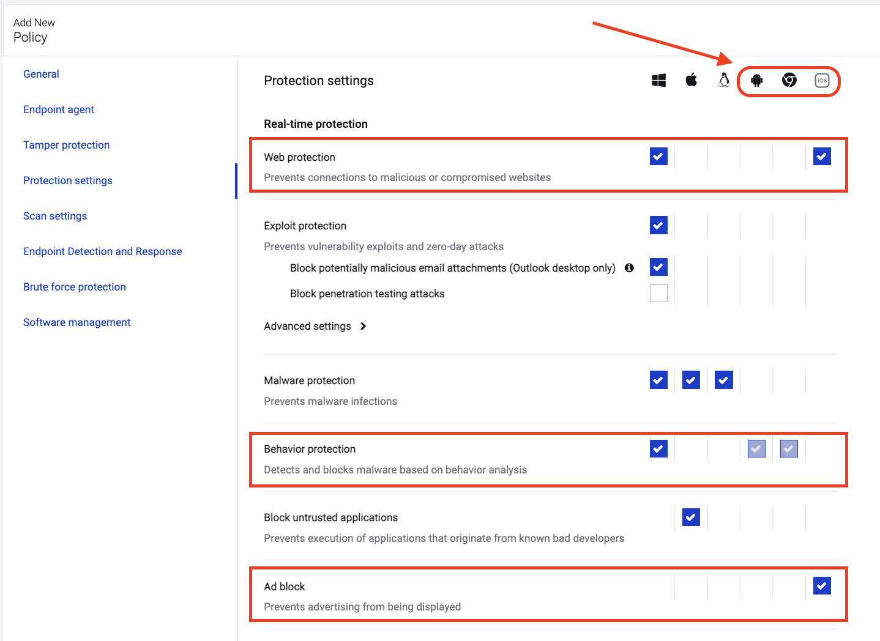Uncheck Web protection for Windows
880x641 pixels.
coord(658,157)
